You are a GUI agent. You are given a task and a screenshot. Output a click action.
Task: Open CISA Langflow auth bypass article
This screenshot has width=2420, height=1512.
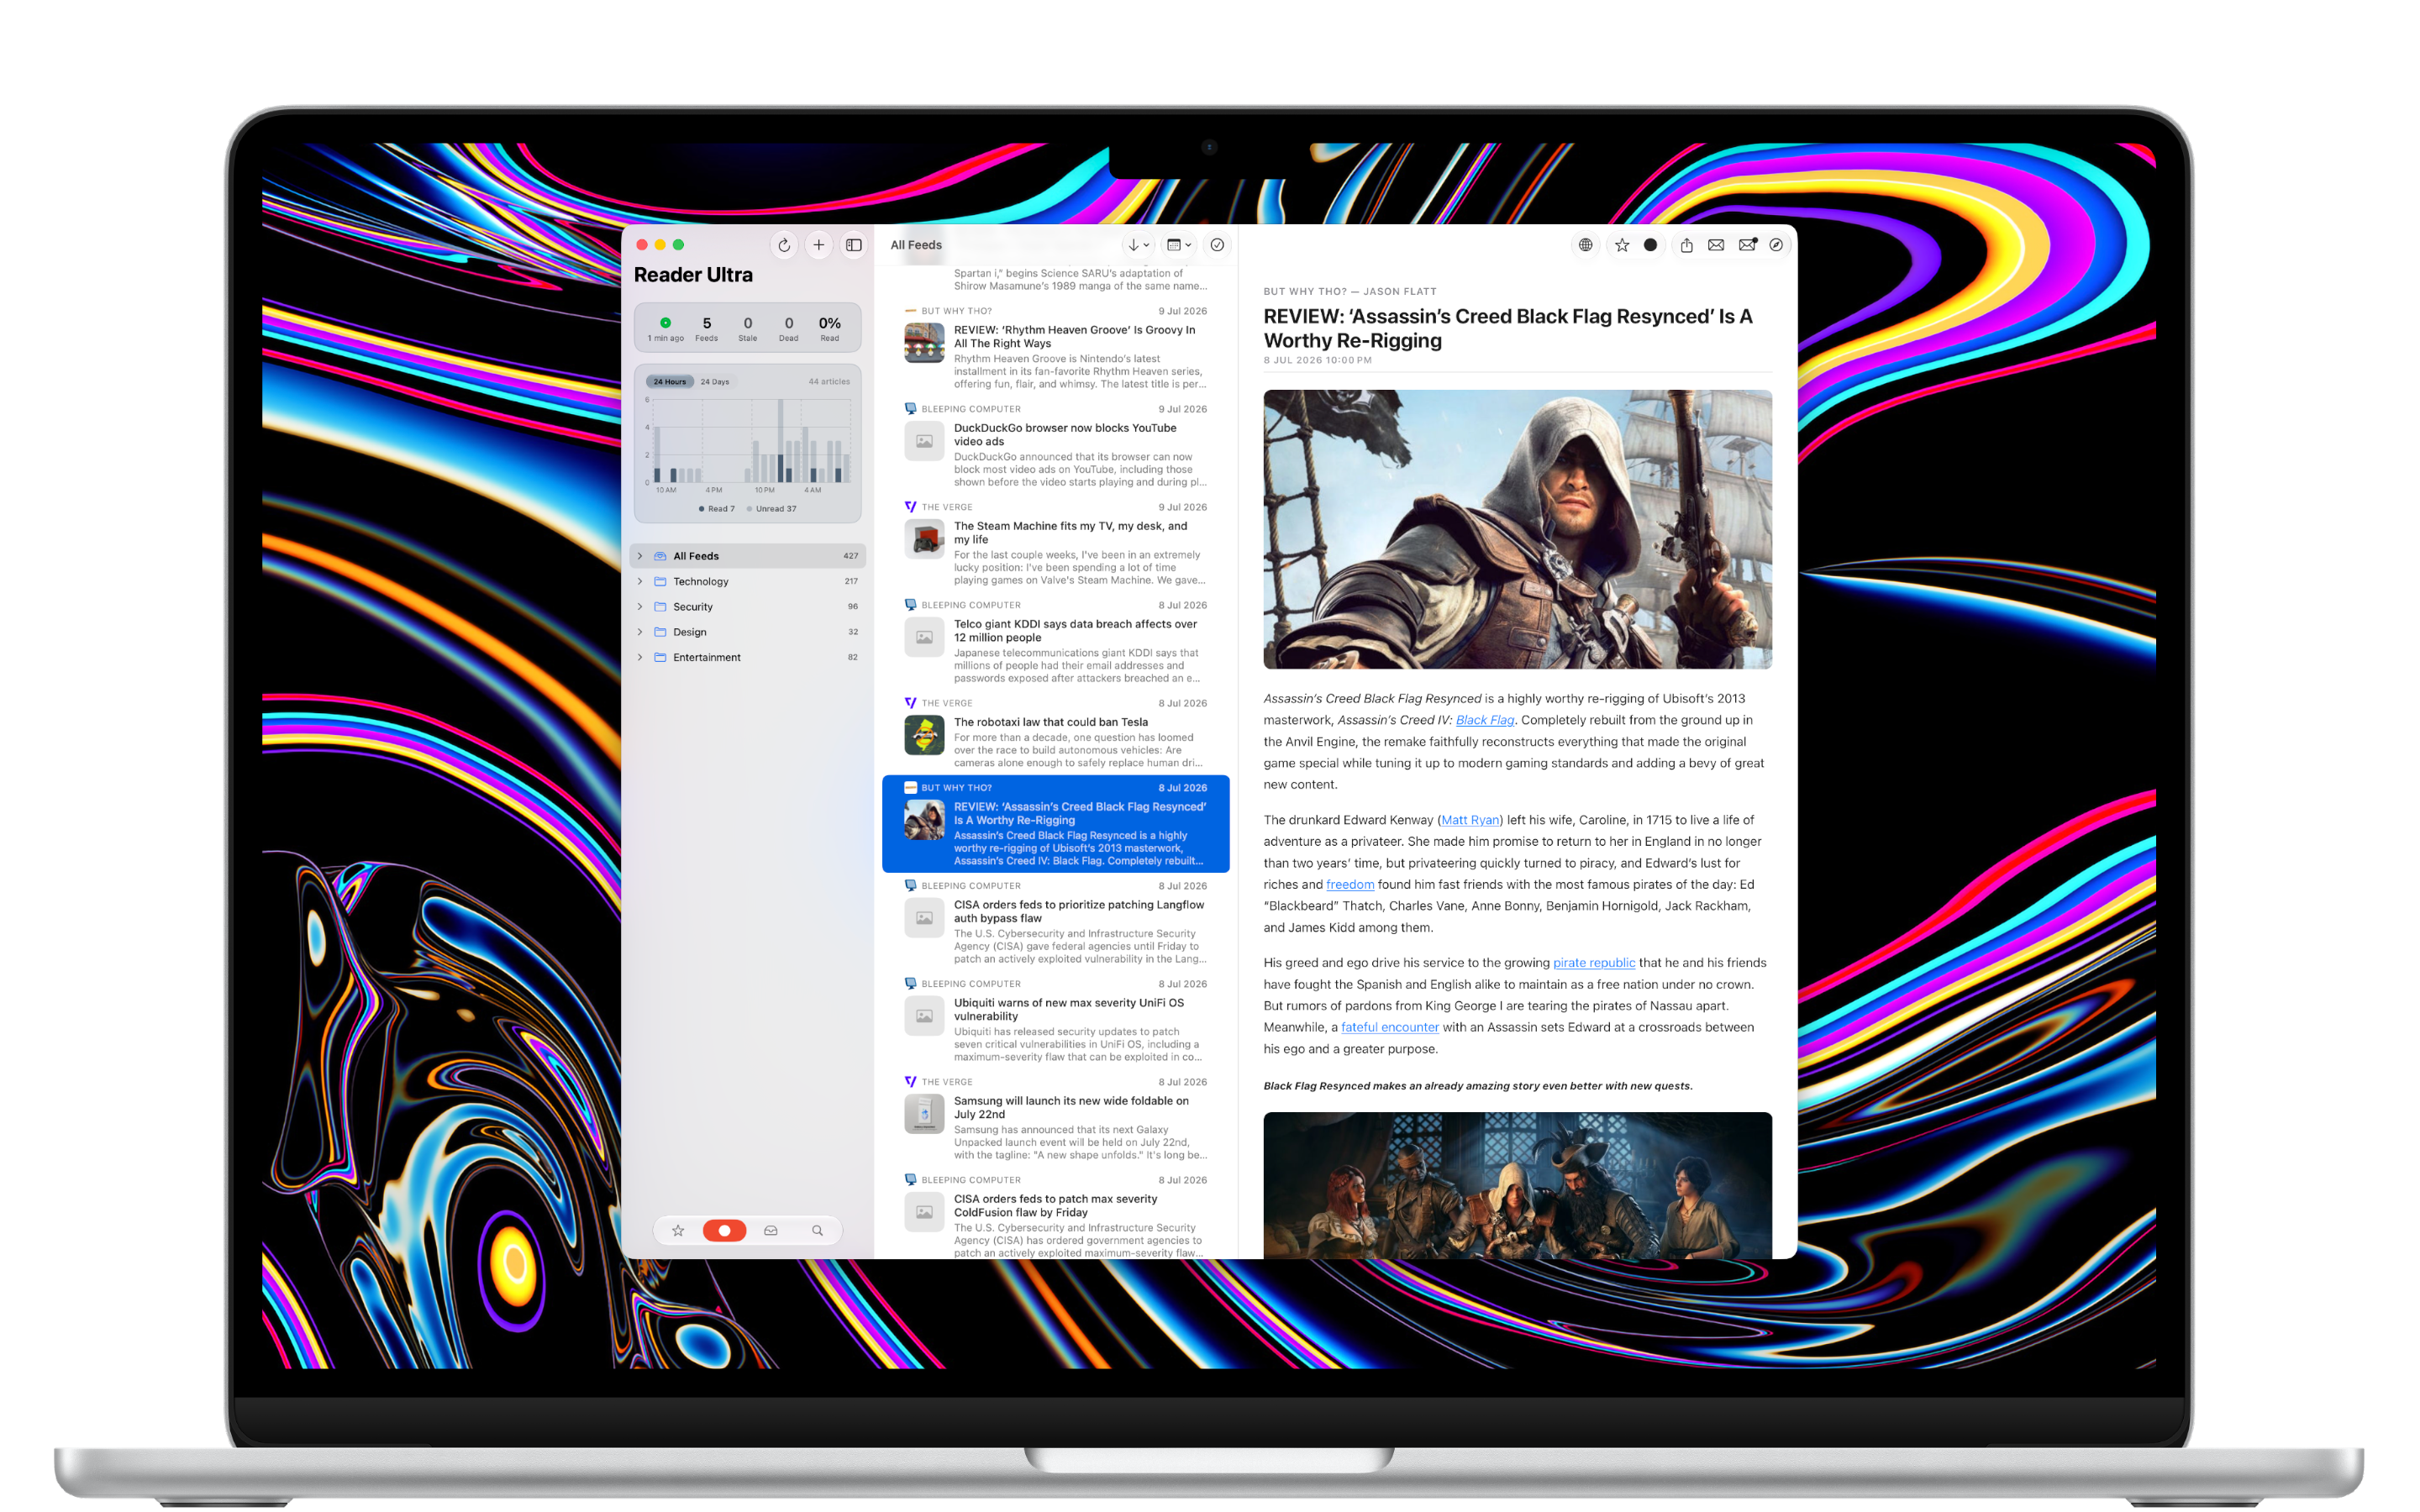1056,922
